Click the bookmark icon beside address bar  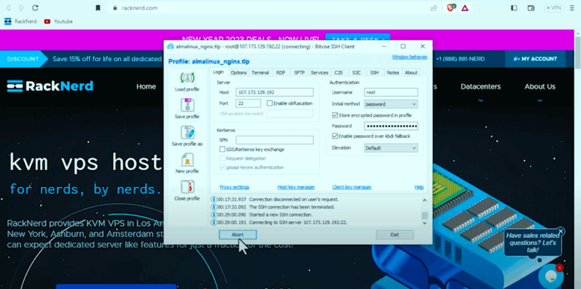pyautogui.click(x=98, y=8)
